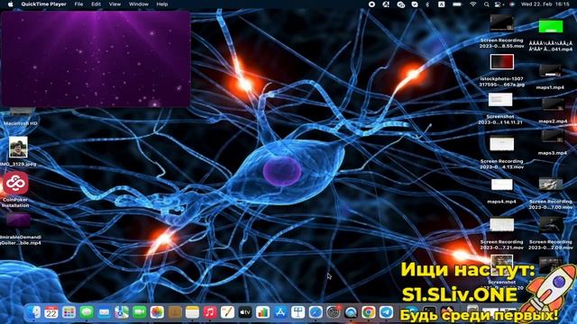The height and width of the screenshot is (324, 577).
Task: Open Launchpad in the Dock
Action: pyautogui.click(x=69, y=312)
